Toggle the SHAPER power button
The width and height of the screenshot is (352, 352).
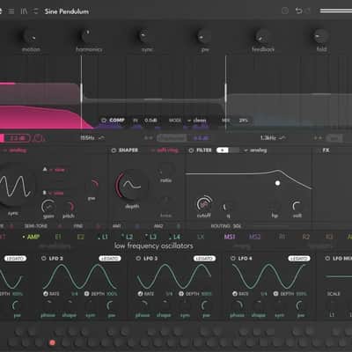(x=114, y=150)
